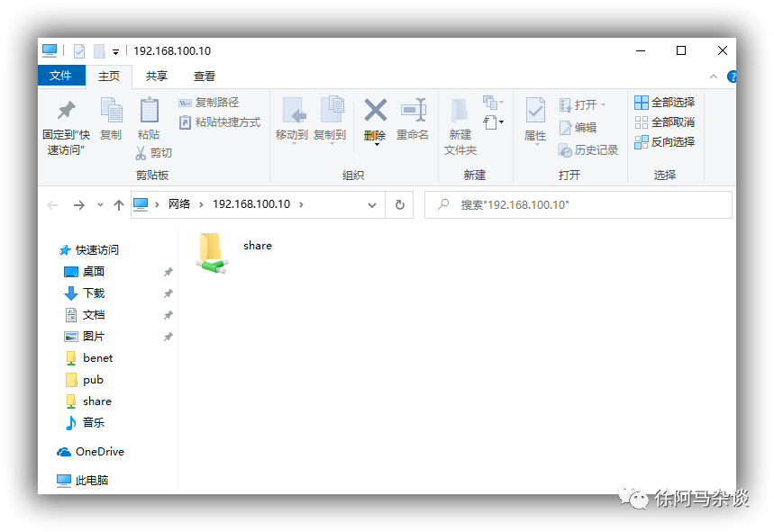Click 192.168.100.10 breadcrumb in address bar

[251, 204]
